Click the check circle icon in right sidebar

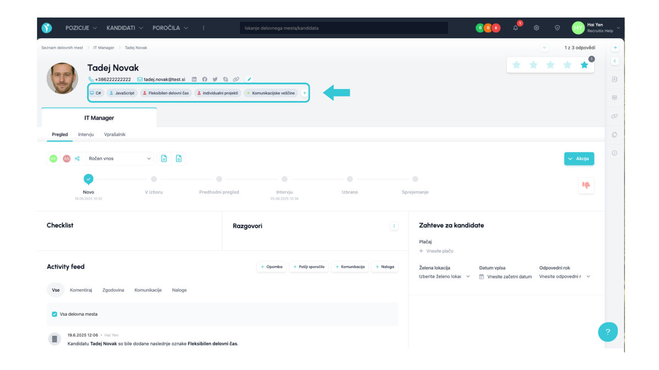(615, 153)
